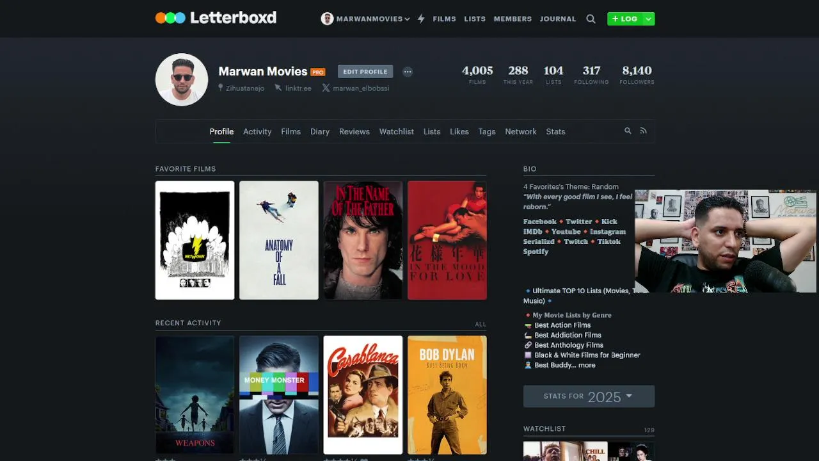Switch to the Likes tab
The width and height of the screenshot is (819, 461).
pos(459,131)
